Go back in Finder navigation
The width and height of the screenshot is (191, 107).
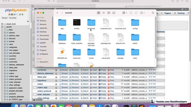pyautogui.click(x=57, y=13)
